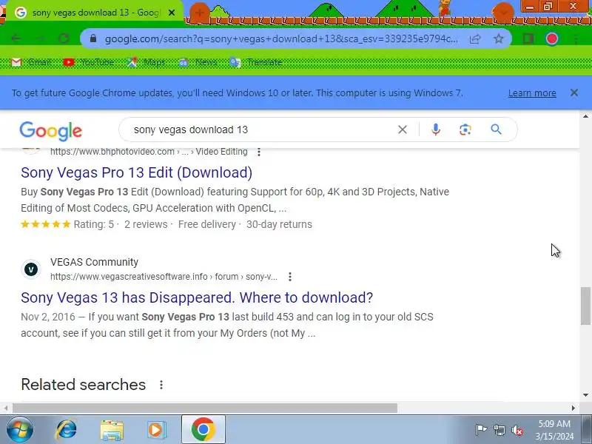The width and height of the screenshot is (592, 444).
Task: Open the Windows Start menu
Action: pos(20,430)
